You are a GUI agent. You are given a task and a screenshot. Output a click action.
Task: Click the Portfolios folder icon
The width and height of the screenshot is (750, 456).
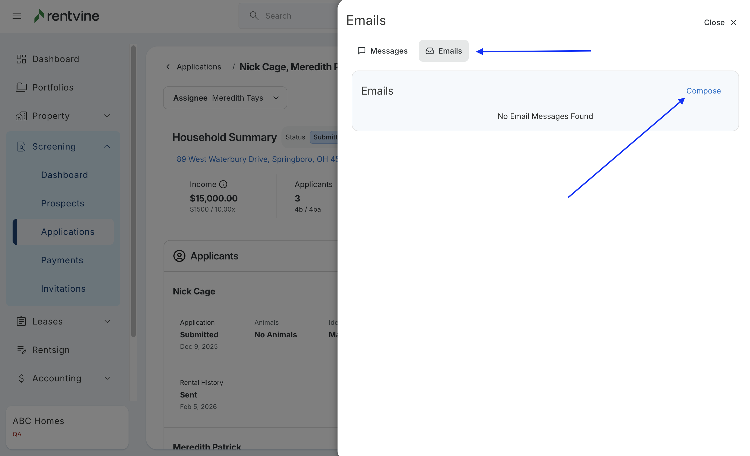pyautogui.click(x=21, y=87)
